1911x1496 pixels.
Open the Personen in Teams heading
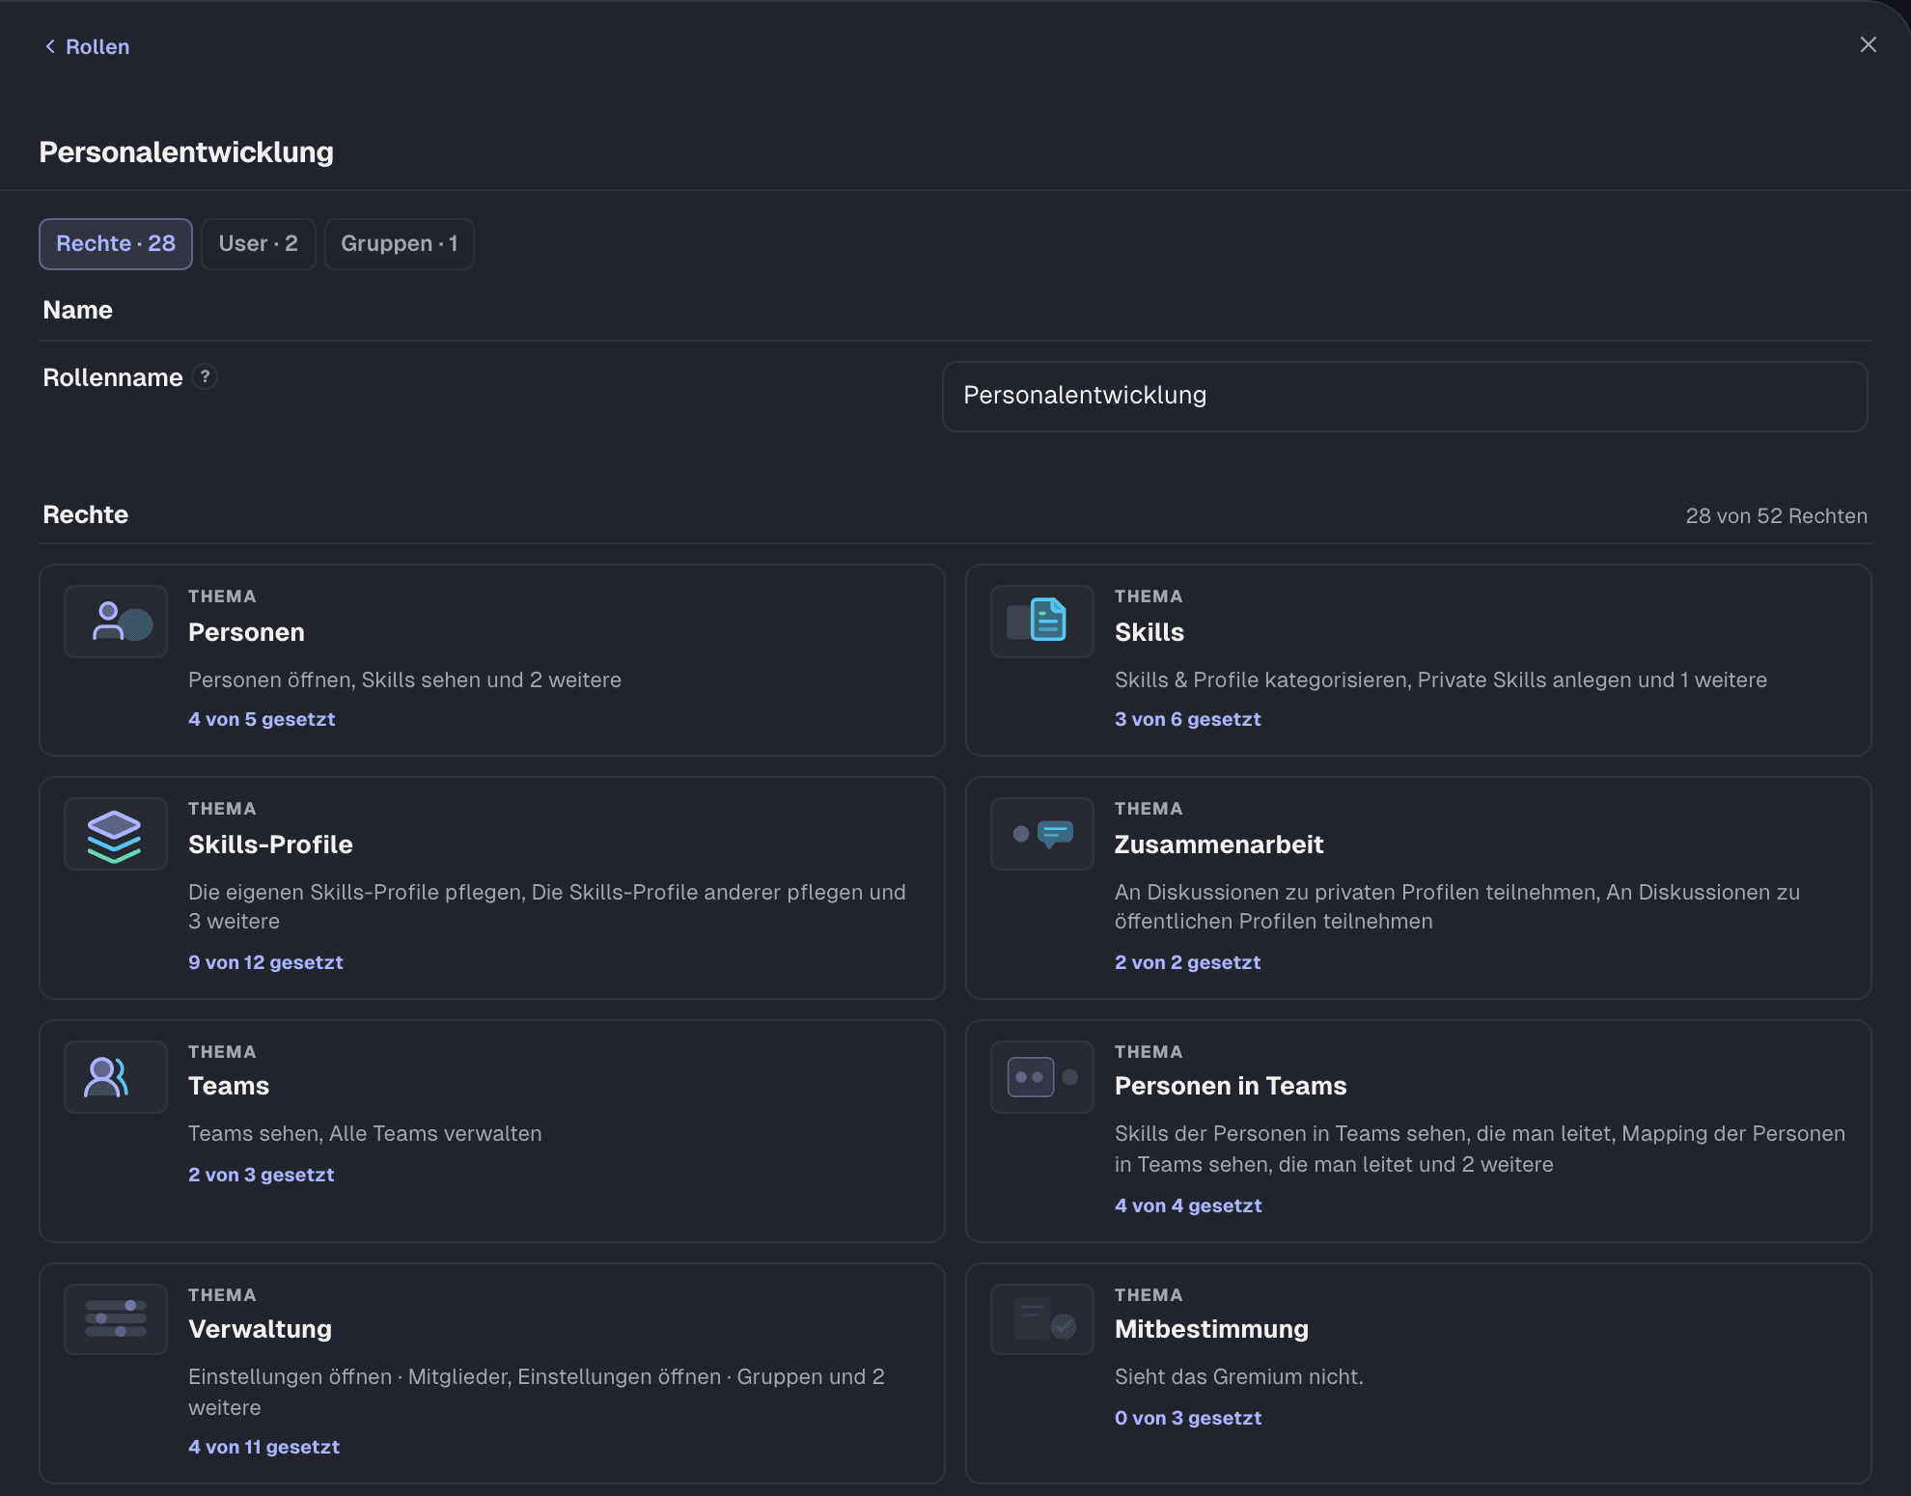point(1231,1086)
